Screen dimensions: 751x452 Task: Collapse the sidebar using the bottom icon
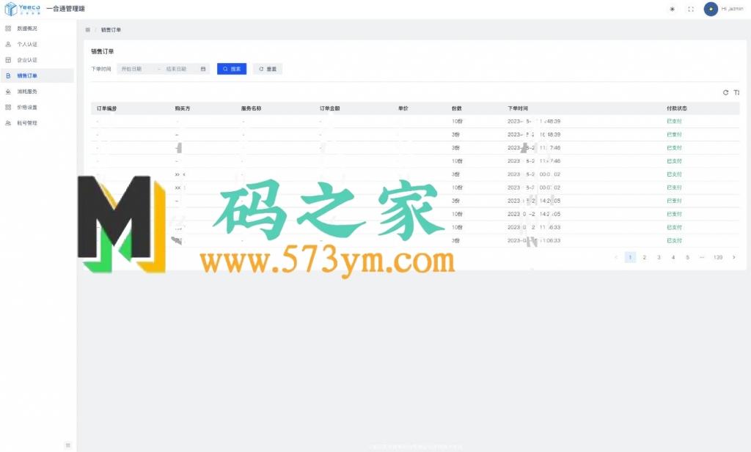point(68,445)
